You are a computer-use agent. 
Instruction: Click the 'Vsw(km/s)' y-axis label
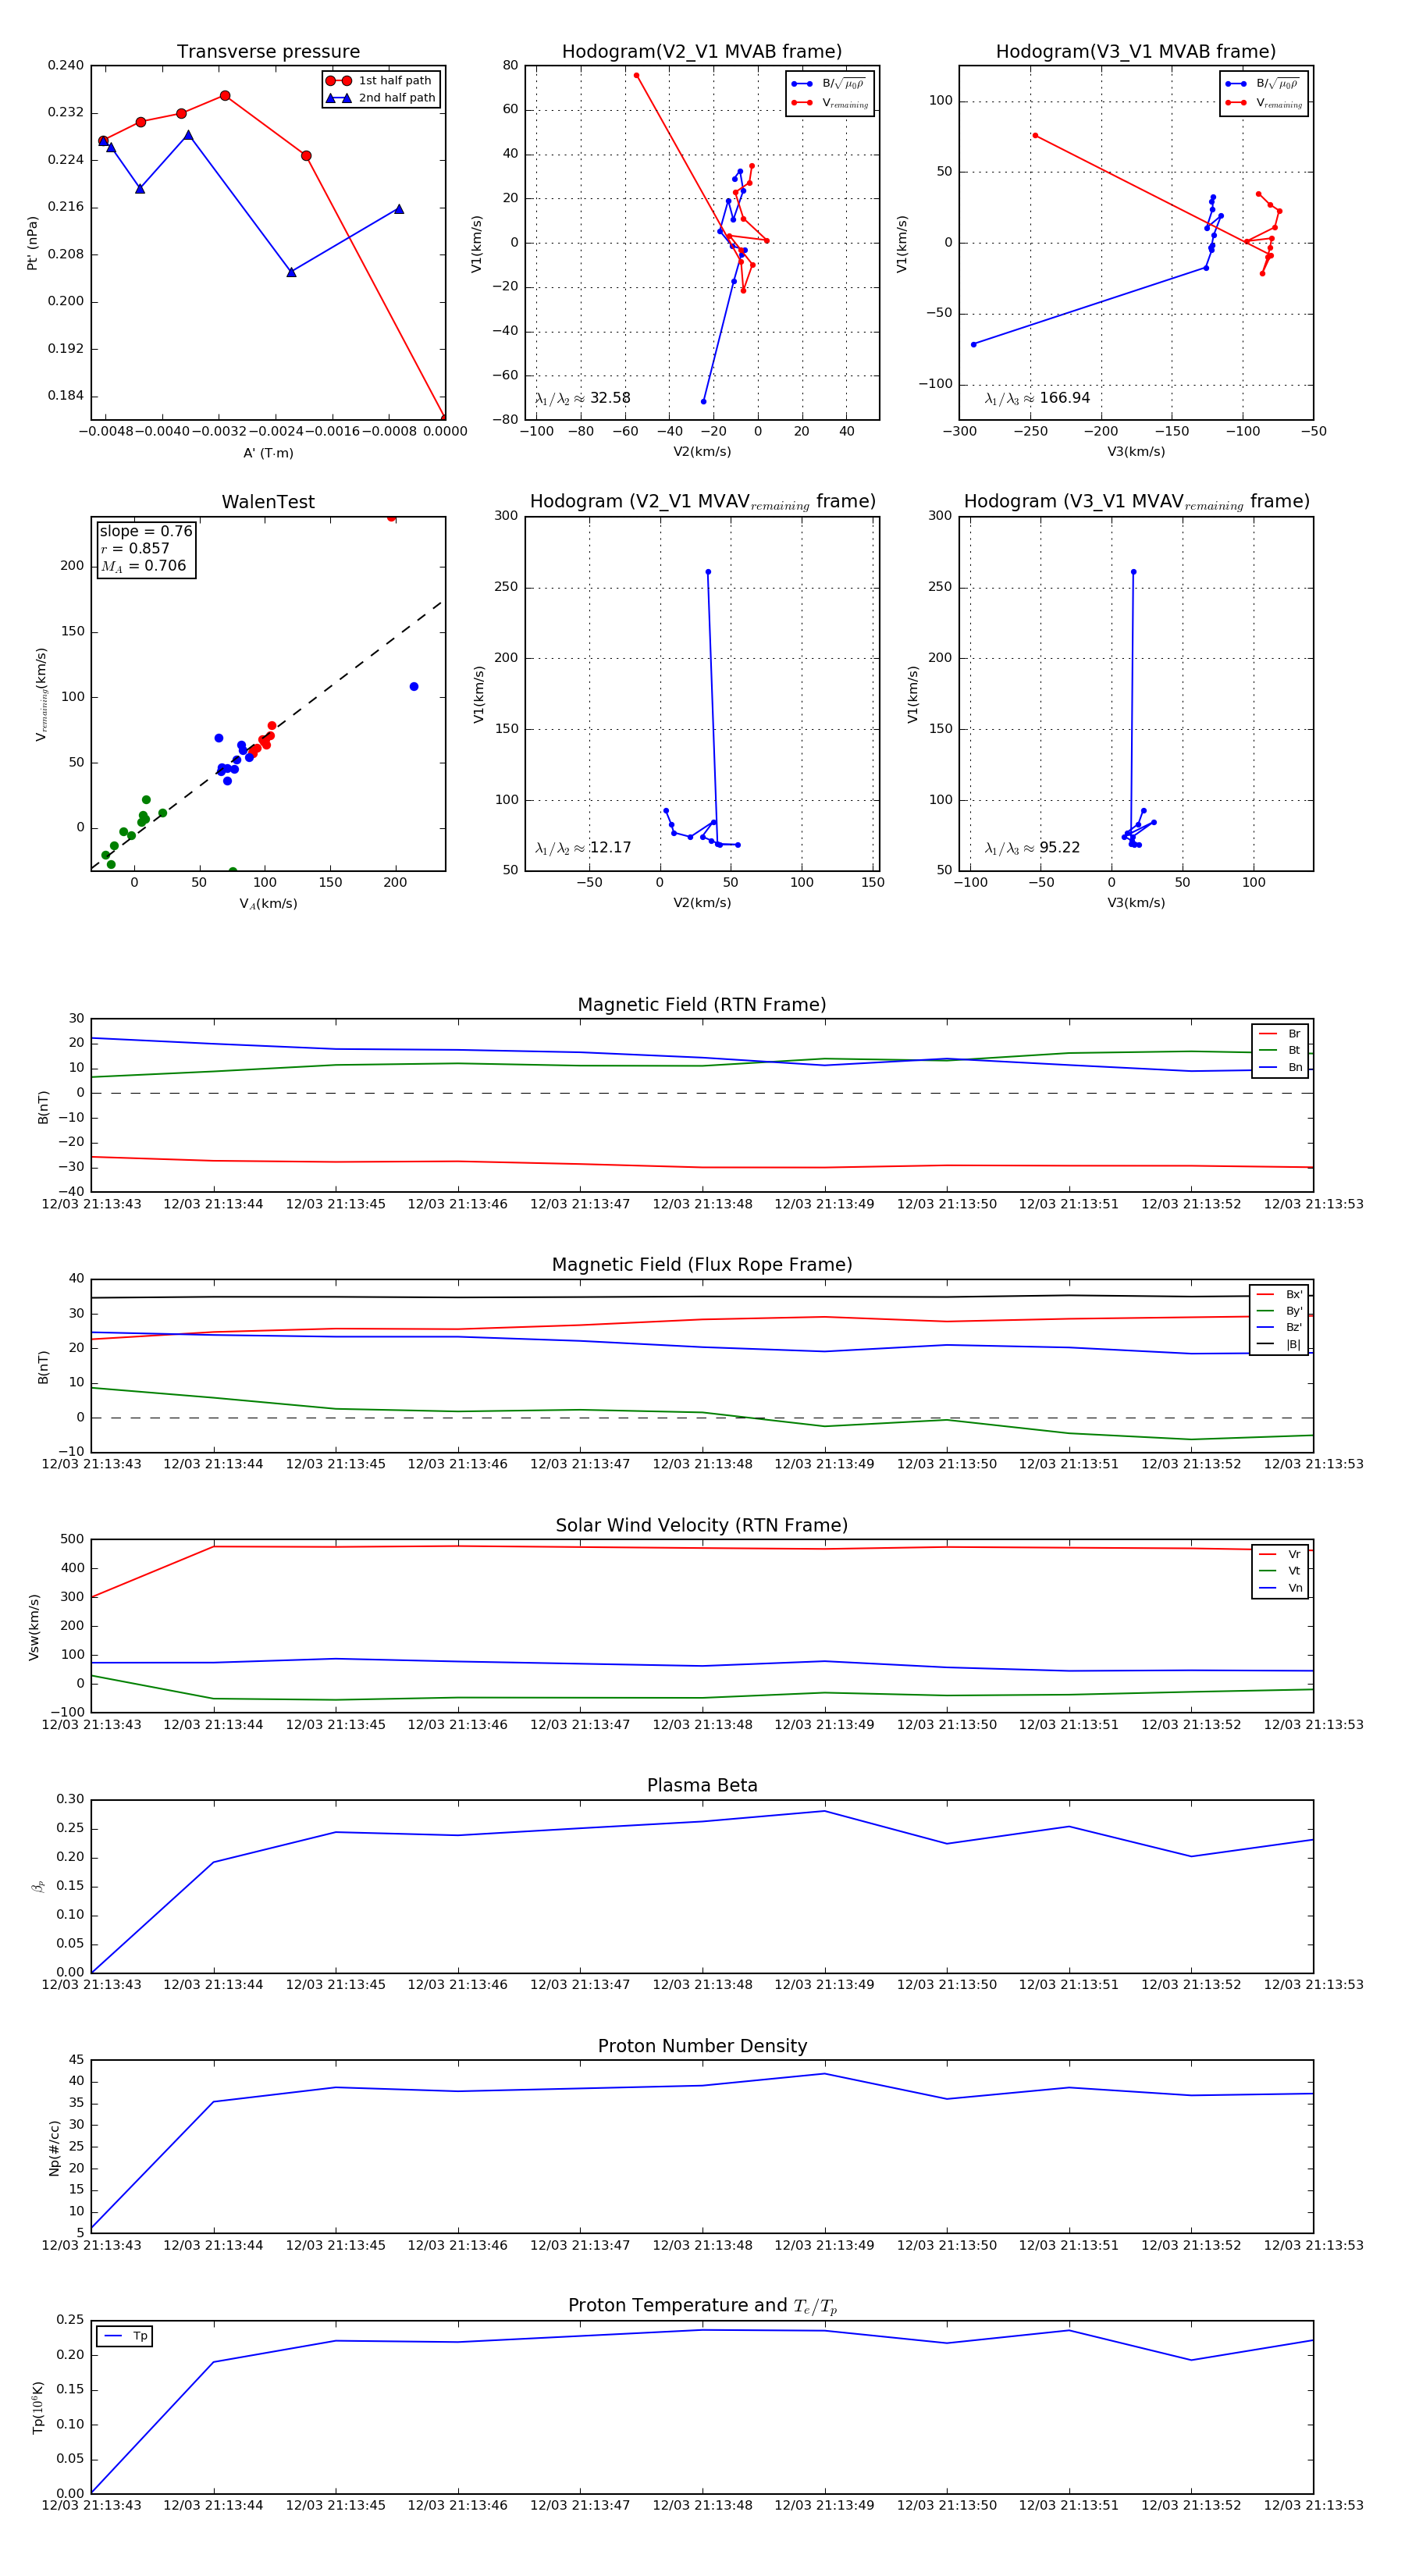[x=34, y=1627]
